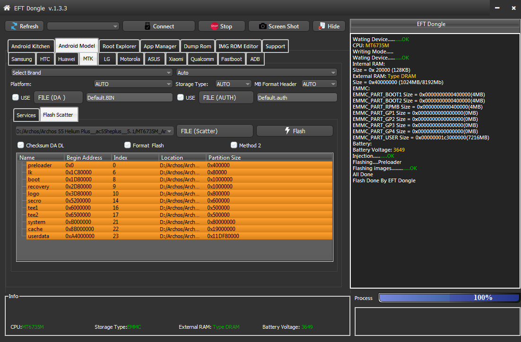This screenshot has height=342, width=521.
Task: Click the home icon beside EFT Dongle title
Action: [x=7, y=8]
